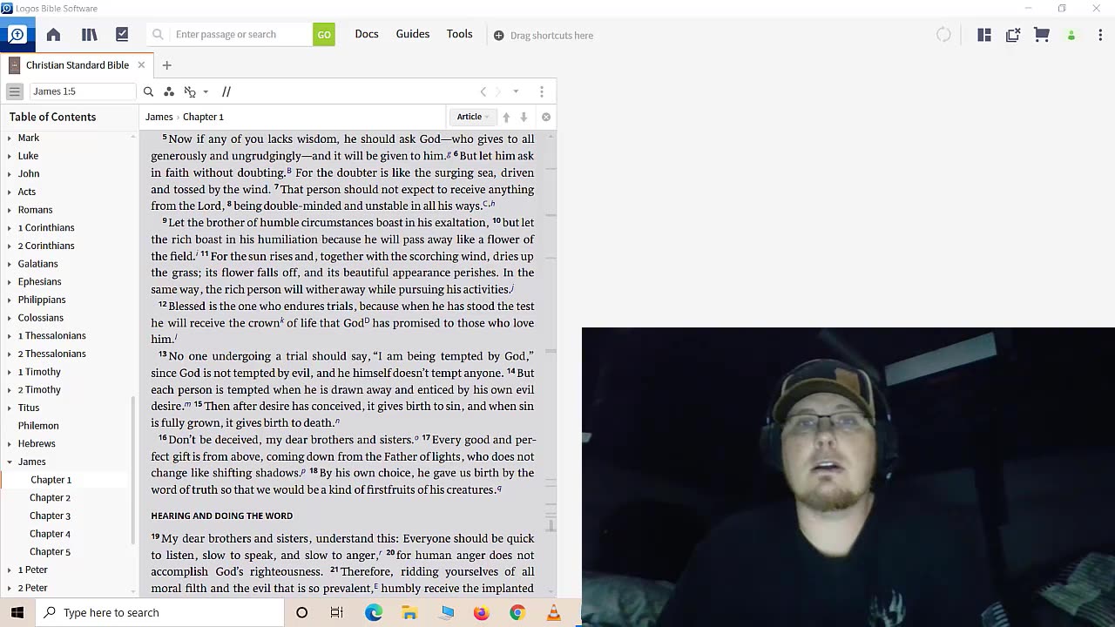Open the store shopping cart icon
Viewport: 1115px width, 627px height.
coord(1042,35)
